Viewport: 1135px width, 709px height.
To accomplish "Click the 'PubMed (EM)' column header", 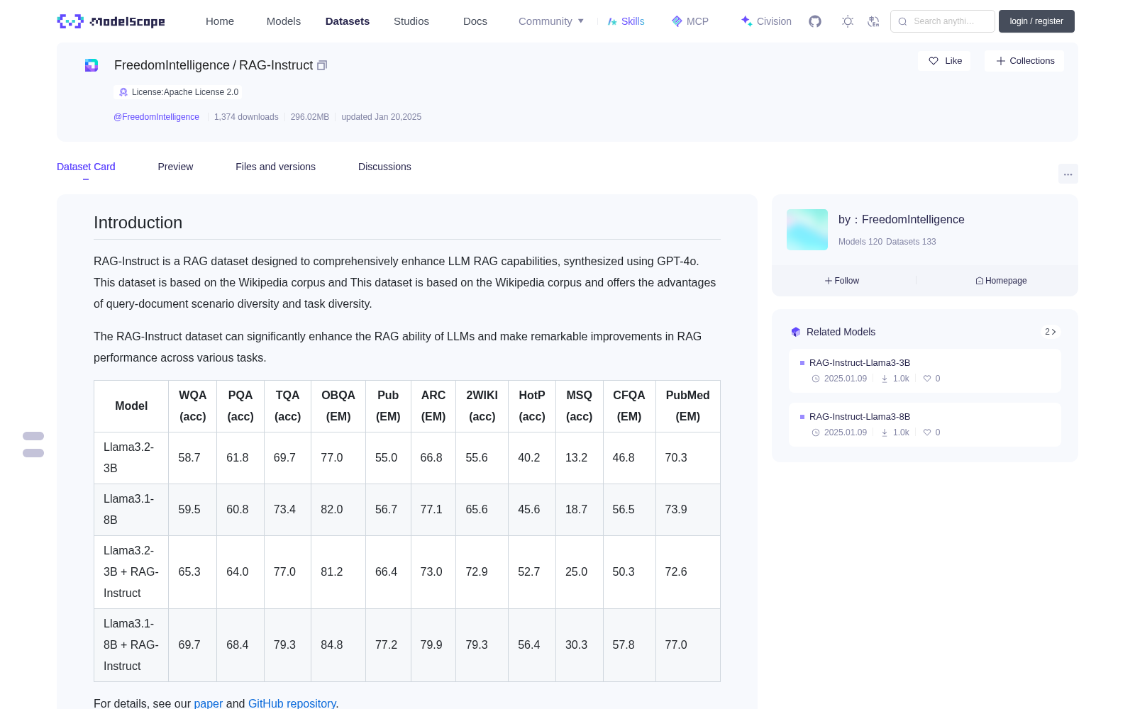I will pyautogui.click(x=688, y=406).
